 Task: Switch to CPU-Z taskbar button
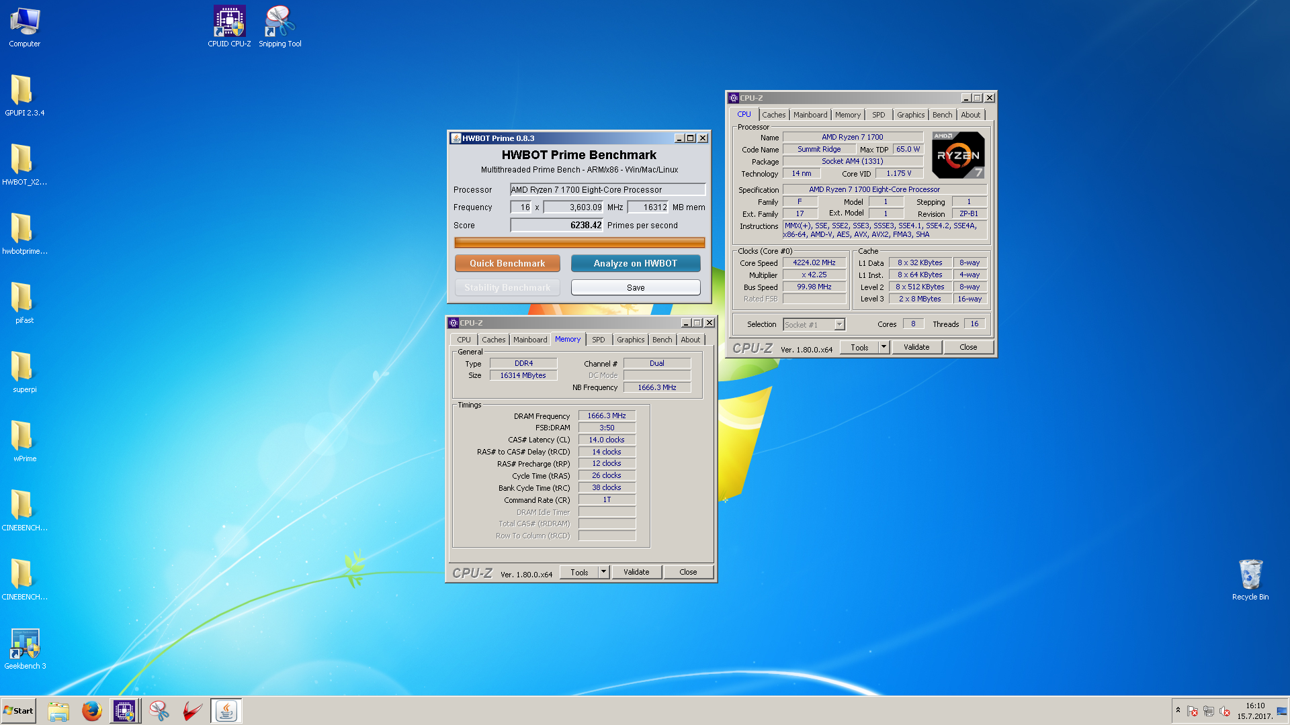coord(125,711)
